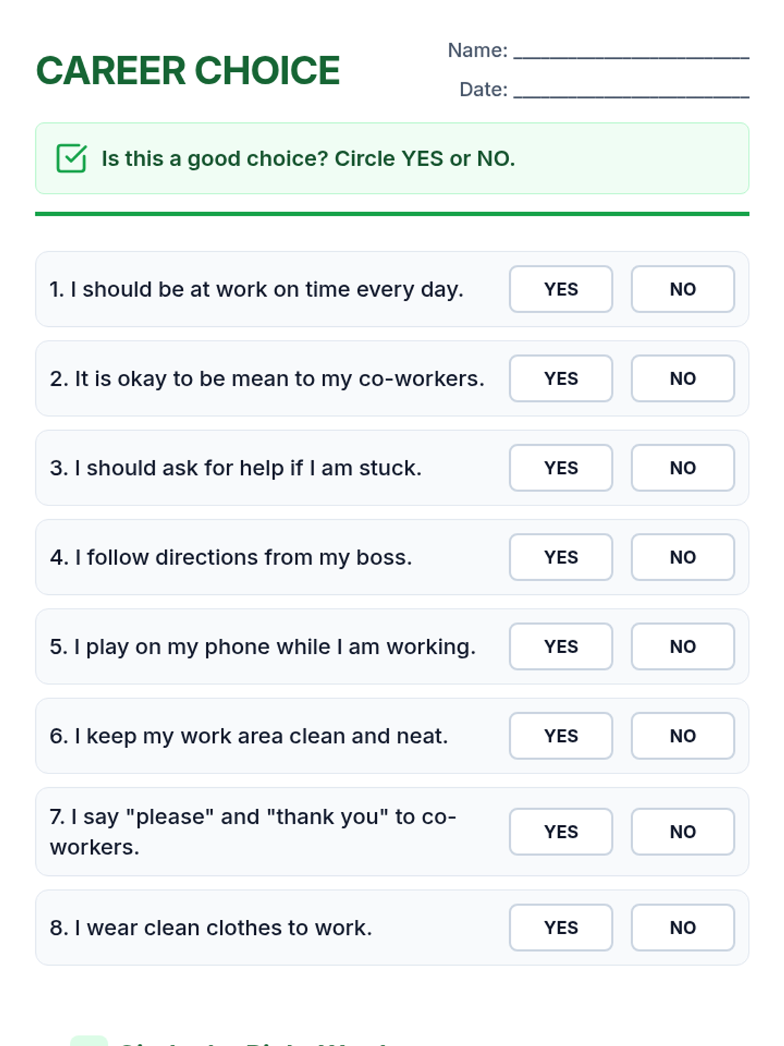The image size is (784, 1046).
Task: Select YES for playing on phone while working
Action: pyautogui.click(x=561, y=647)
